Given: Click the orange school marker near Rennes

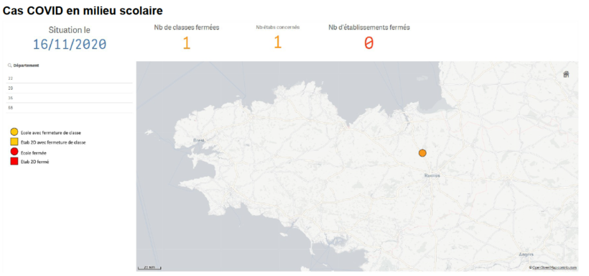Looking at the screenshot, I should tap(422, 153).
